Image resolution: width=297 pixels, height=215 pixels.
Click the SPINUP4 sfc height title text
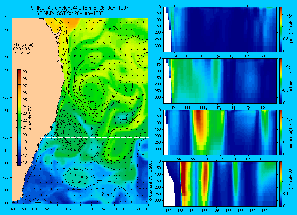pos(80,8)
